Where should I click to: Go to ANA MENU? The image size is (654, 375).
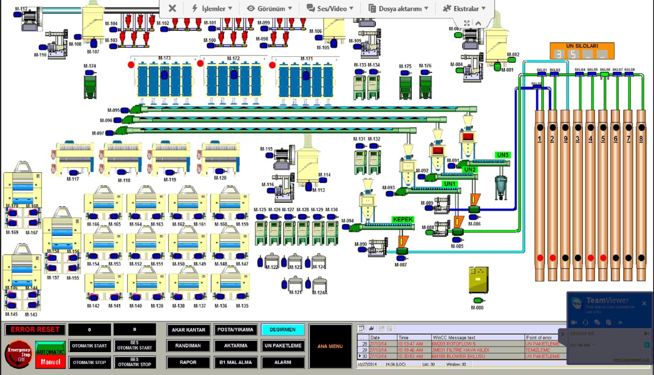click(x=330, y=346)
